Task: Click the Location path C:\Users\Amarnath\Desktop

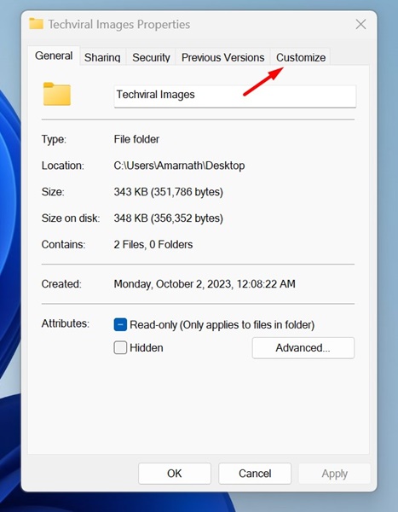Action: pyautogui.click(x=179, y=166)
